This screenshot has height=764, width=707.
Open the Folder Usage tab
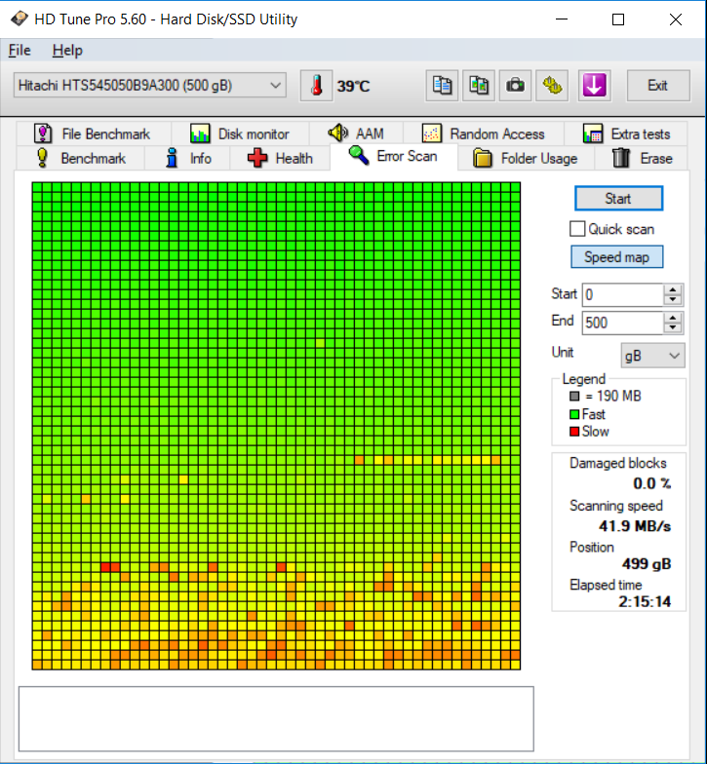tap(526, 158)
